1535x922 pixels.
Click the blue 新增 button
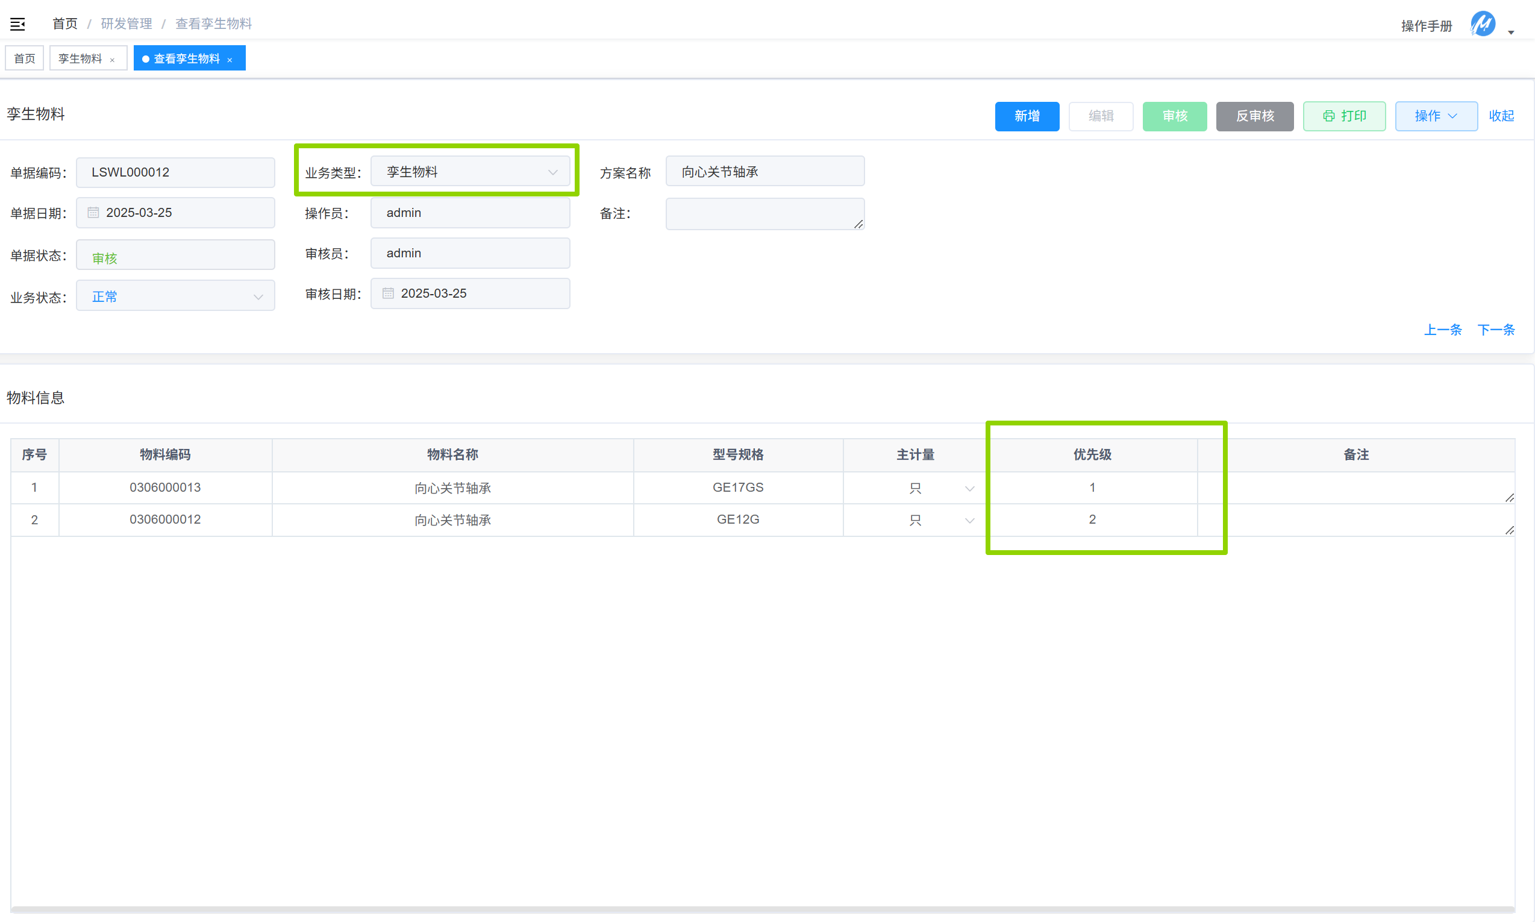(x=1027, y=116)
